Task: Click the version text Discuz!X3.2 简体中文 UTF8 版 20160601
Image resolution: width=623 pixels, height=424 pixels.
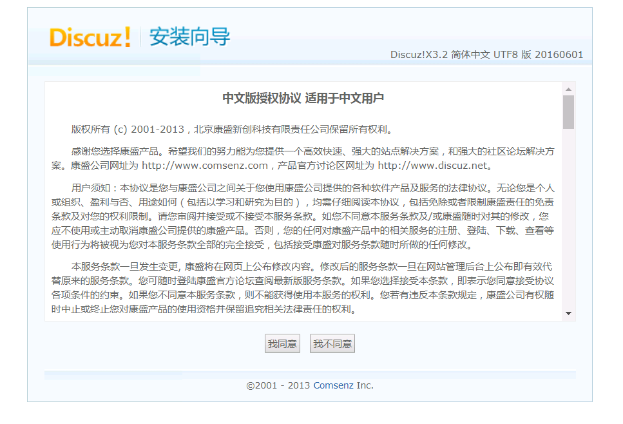Action: pyautogui.click(x=486, y=54)
